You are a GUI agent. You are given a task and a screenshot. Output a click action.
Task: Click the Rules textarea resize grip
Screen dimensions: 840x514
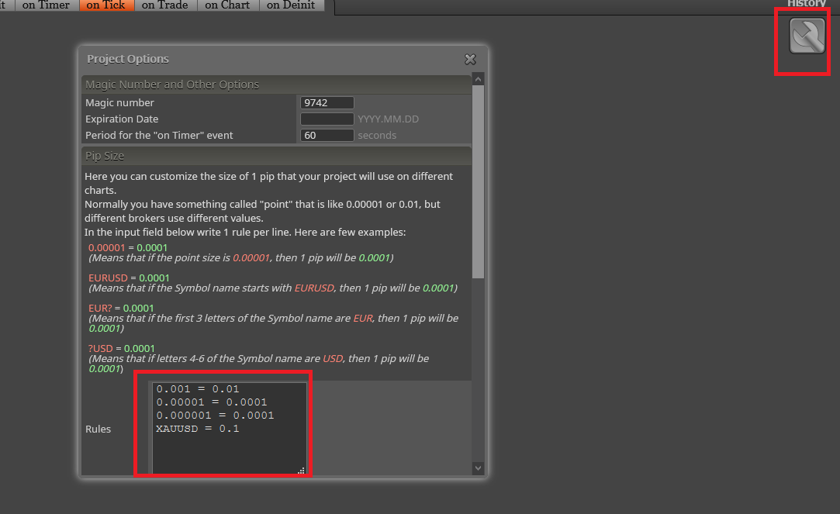(x=301, y=471)
